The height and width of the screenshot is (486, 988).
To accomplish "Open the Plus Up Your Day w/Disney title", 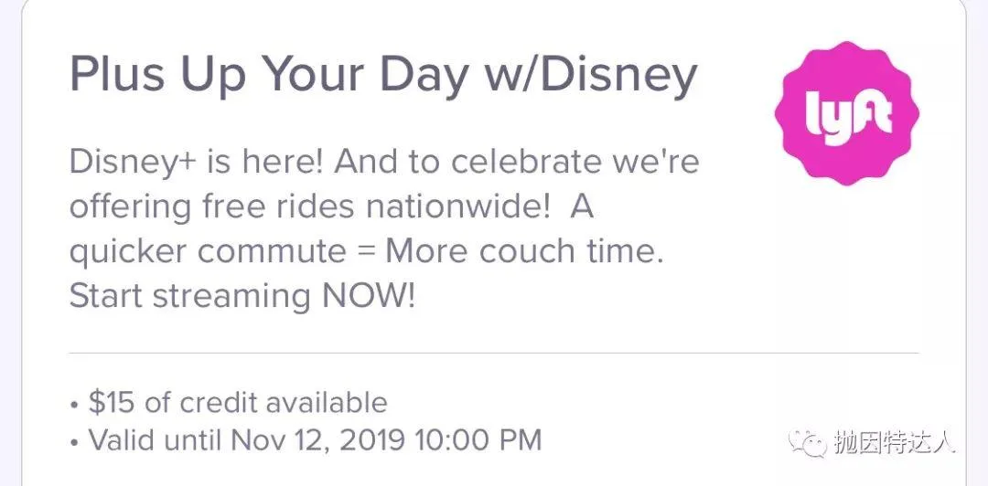I will pos(383,76).
